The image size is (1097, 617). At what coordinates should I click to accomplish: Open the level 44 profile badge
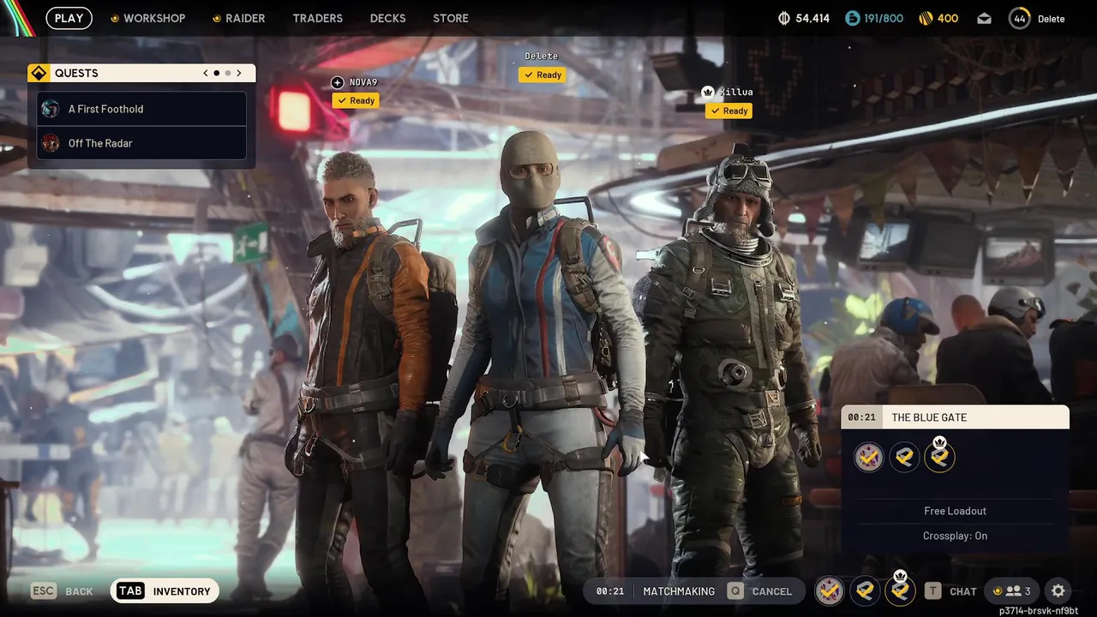click(x=1019, y=18)
